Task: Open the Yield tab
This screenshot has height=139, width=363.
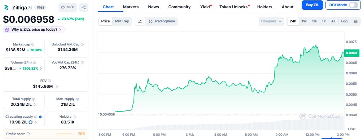Action: [205, 7]
